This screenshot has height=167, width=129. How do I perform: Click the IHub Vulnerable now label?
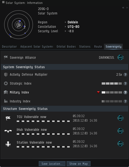click(x=32, y=130)
